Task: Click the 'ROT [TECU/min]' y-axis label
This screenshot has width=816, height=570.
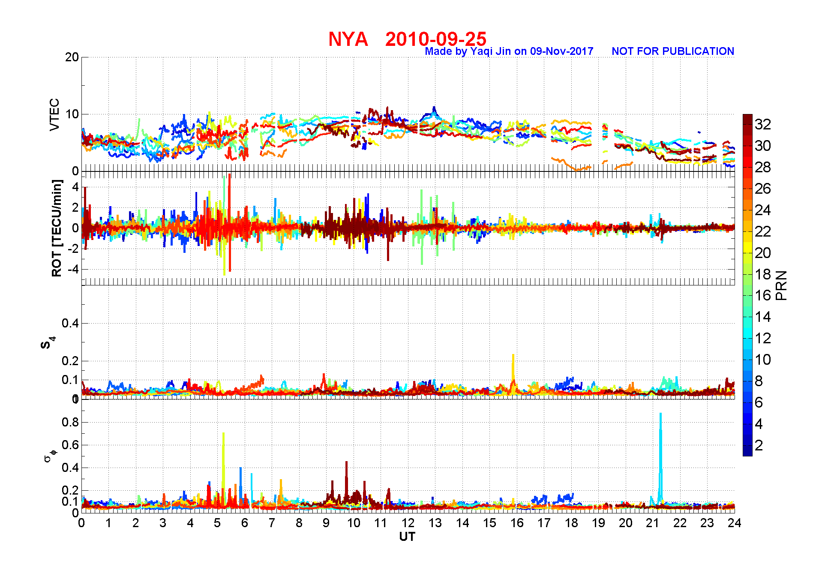Action: pos(57,228)
